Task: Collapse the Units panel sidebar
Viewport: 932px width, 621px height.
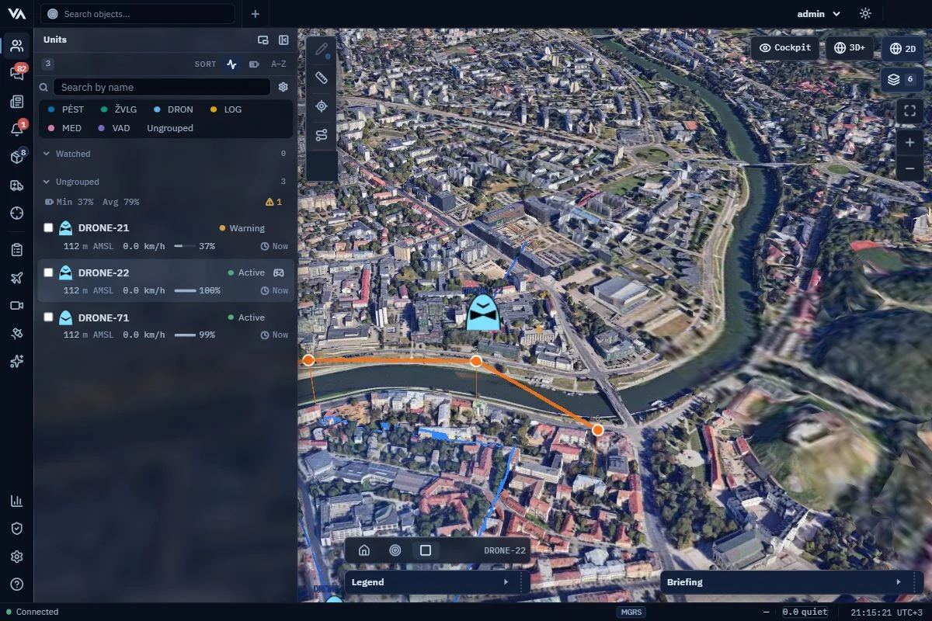Action: [x=283, y=40]
